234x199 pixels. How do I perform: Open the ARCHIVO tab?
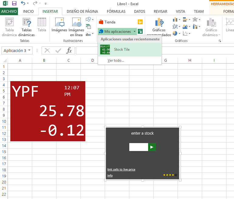click(9, 11)
